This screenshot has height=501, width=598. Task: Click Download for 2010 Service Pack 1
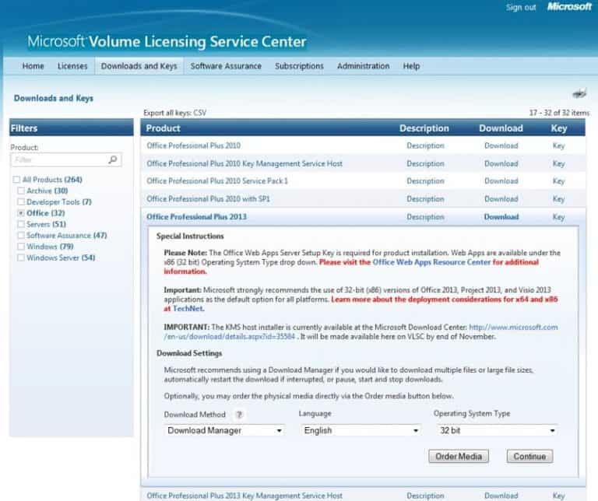coord(501,181)
